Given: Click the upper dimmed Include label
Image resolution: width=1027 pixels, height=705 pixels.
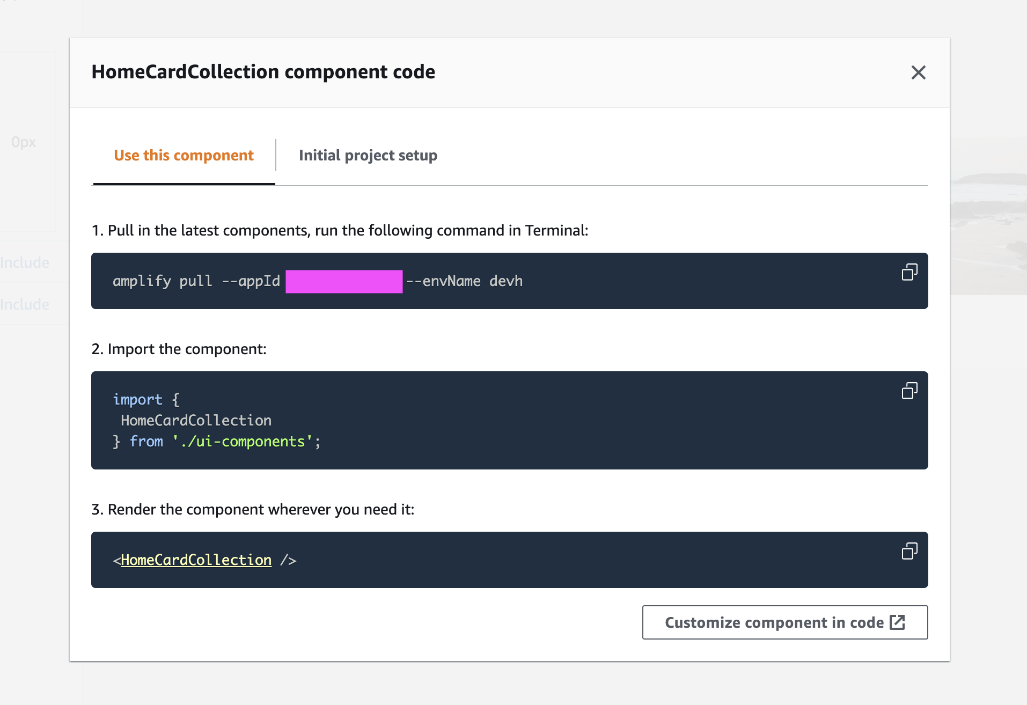Looking at the screenshot, I should coord(25,263).
